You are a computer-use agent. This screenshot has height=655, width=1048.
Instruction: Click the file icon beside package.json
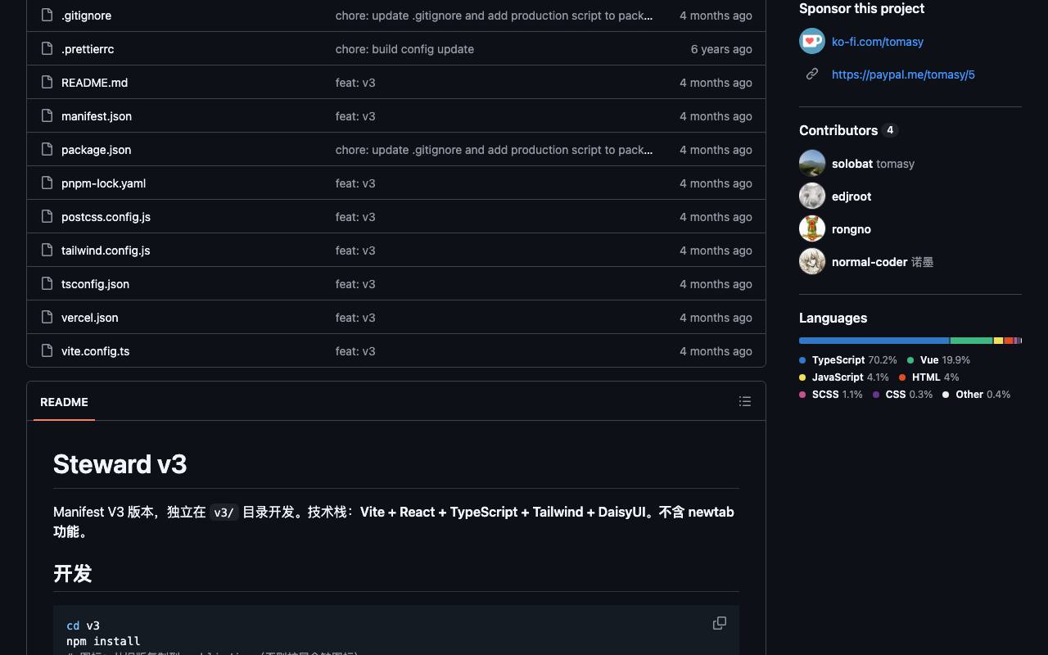47,149
